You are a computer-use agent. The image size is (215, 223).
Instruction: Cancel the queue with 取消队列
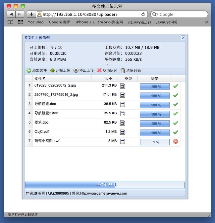point(107,70)
